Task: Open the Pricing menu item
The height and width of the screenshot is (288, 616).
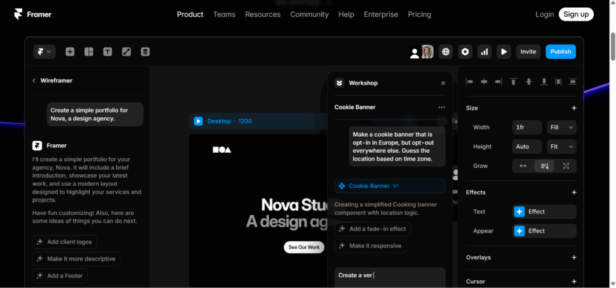Action: 419,14
